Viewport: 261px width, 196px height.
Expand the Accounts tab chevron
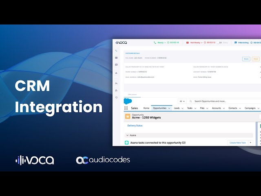[224, 108]
